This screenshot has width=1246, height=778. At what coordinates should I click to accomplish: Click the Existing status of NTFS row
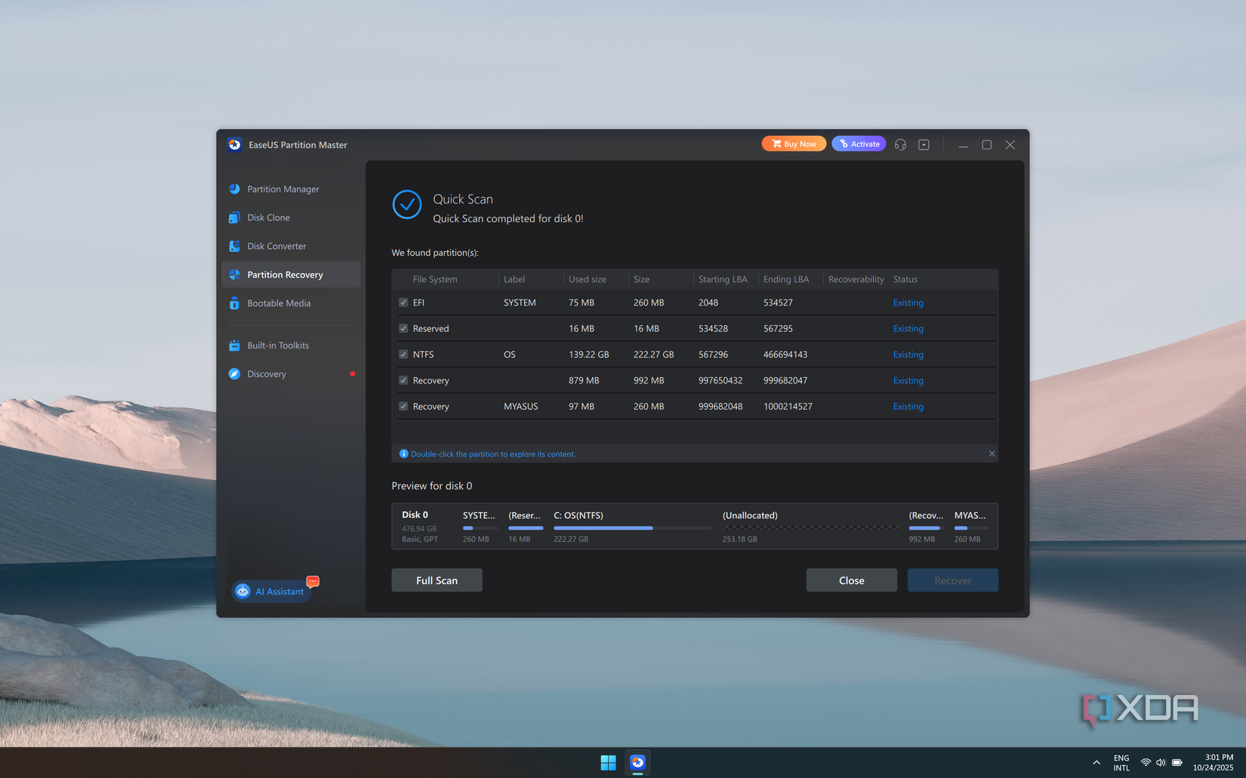(x=908, y=354)
